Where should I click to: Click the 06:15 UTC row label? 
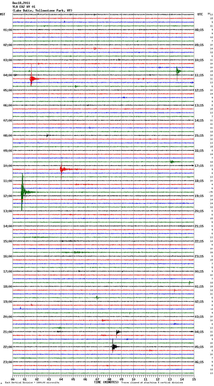pos(199,362)
